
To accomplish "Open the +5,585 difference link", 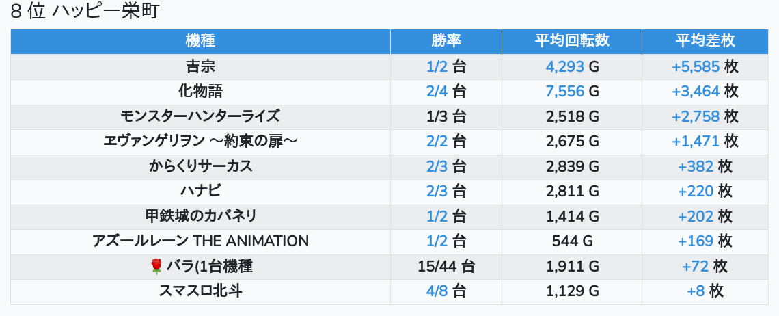I will (x=696, y=66).
